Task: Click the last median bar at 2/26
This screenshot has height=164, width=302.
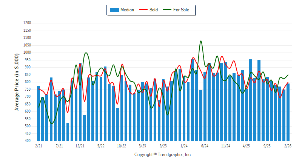Action: pos(288,113)
